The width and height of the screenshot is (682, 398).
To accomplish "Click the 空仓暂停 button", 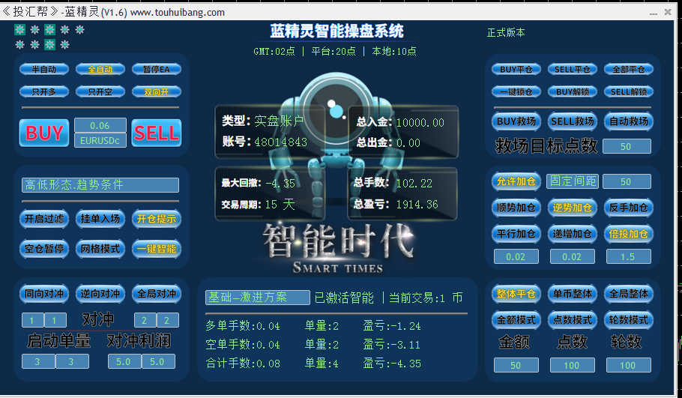I will coord(44,249).
